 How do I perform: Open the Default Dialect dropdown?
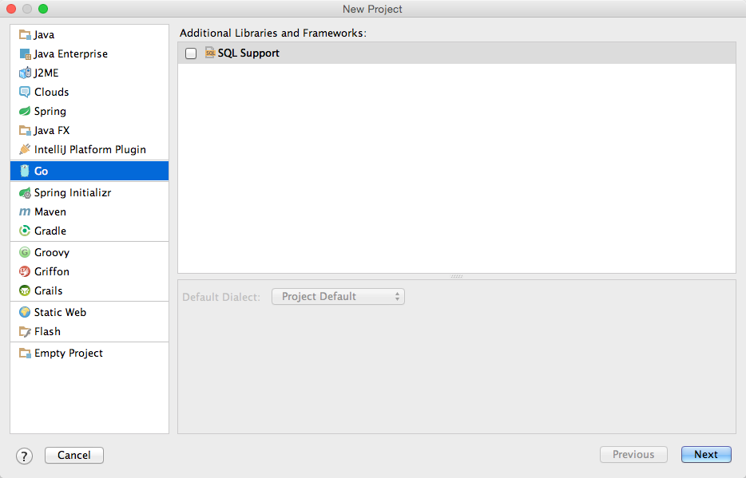tap(338, 296)
